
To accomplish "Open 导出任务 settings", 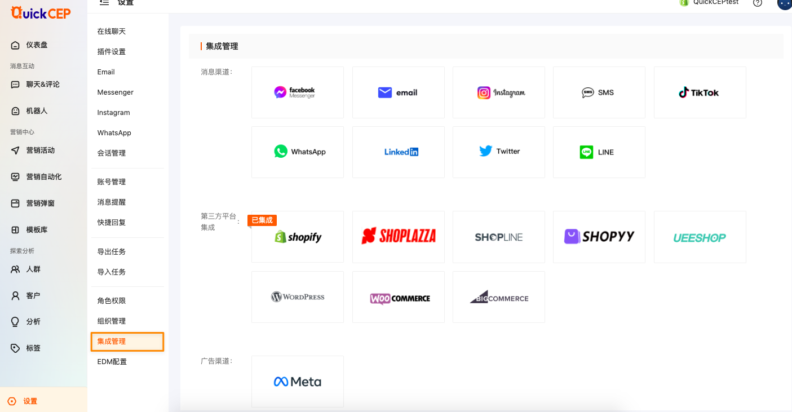I will pos(112,252).
